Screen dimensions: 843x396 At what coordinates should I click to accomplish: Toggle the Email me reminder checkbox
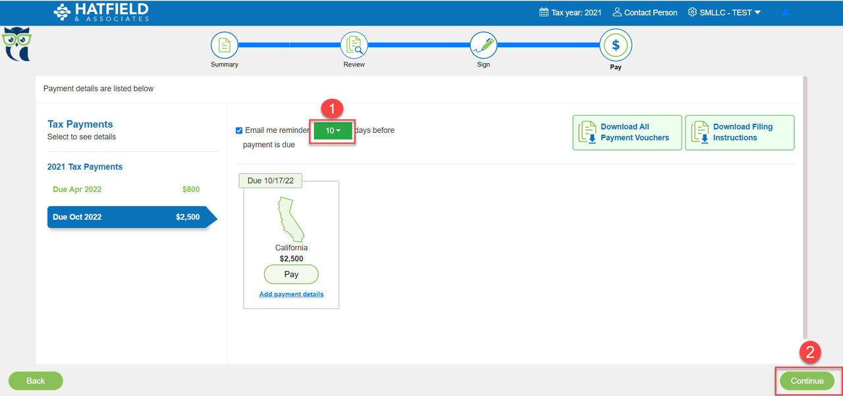[239, 130]
